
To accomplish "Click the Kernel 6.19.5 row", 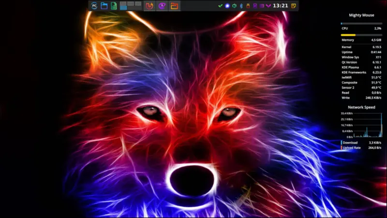I will (x=361, y=47).
